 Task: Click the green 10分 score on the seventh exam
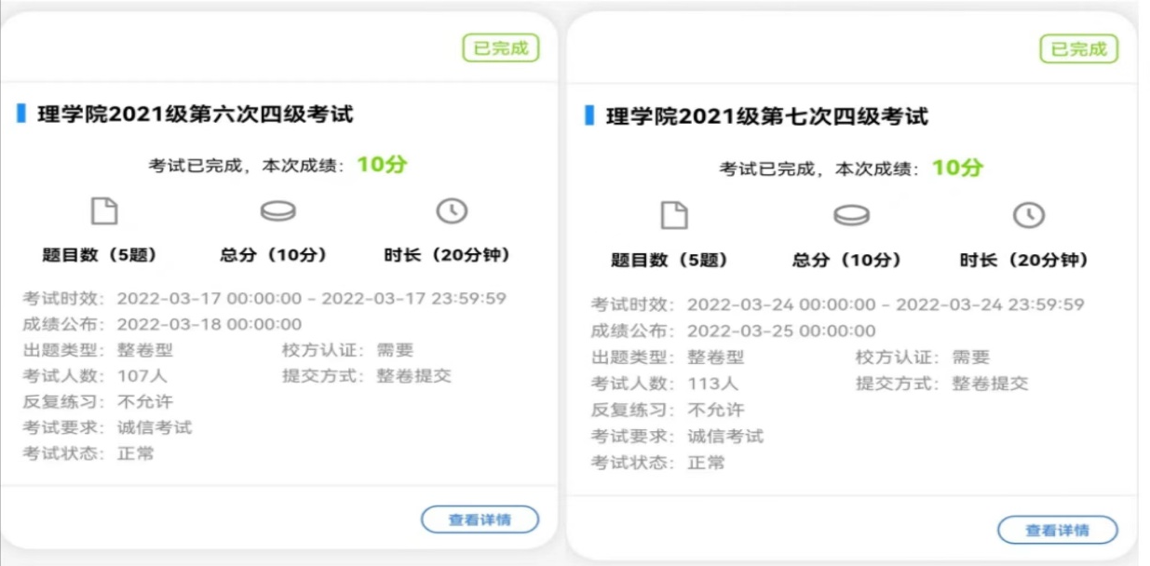(957, 168)
